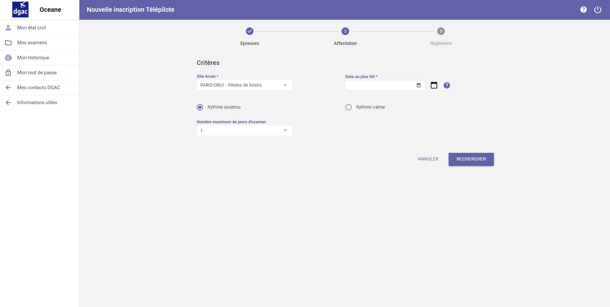This screenshot has height=307, width=610.
Task: Click the step 2 Affectation circle
Action: (345, 31)
